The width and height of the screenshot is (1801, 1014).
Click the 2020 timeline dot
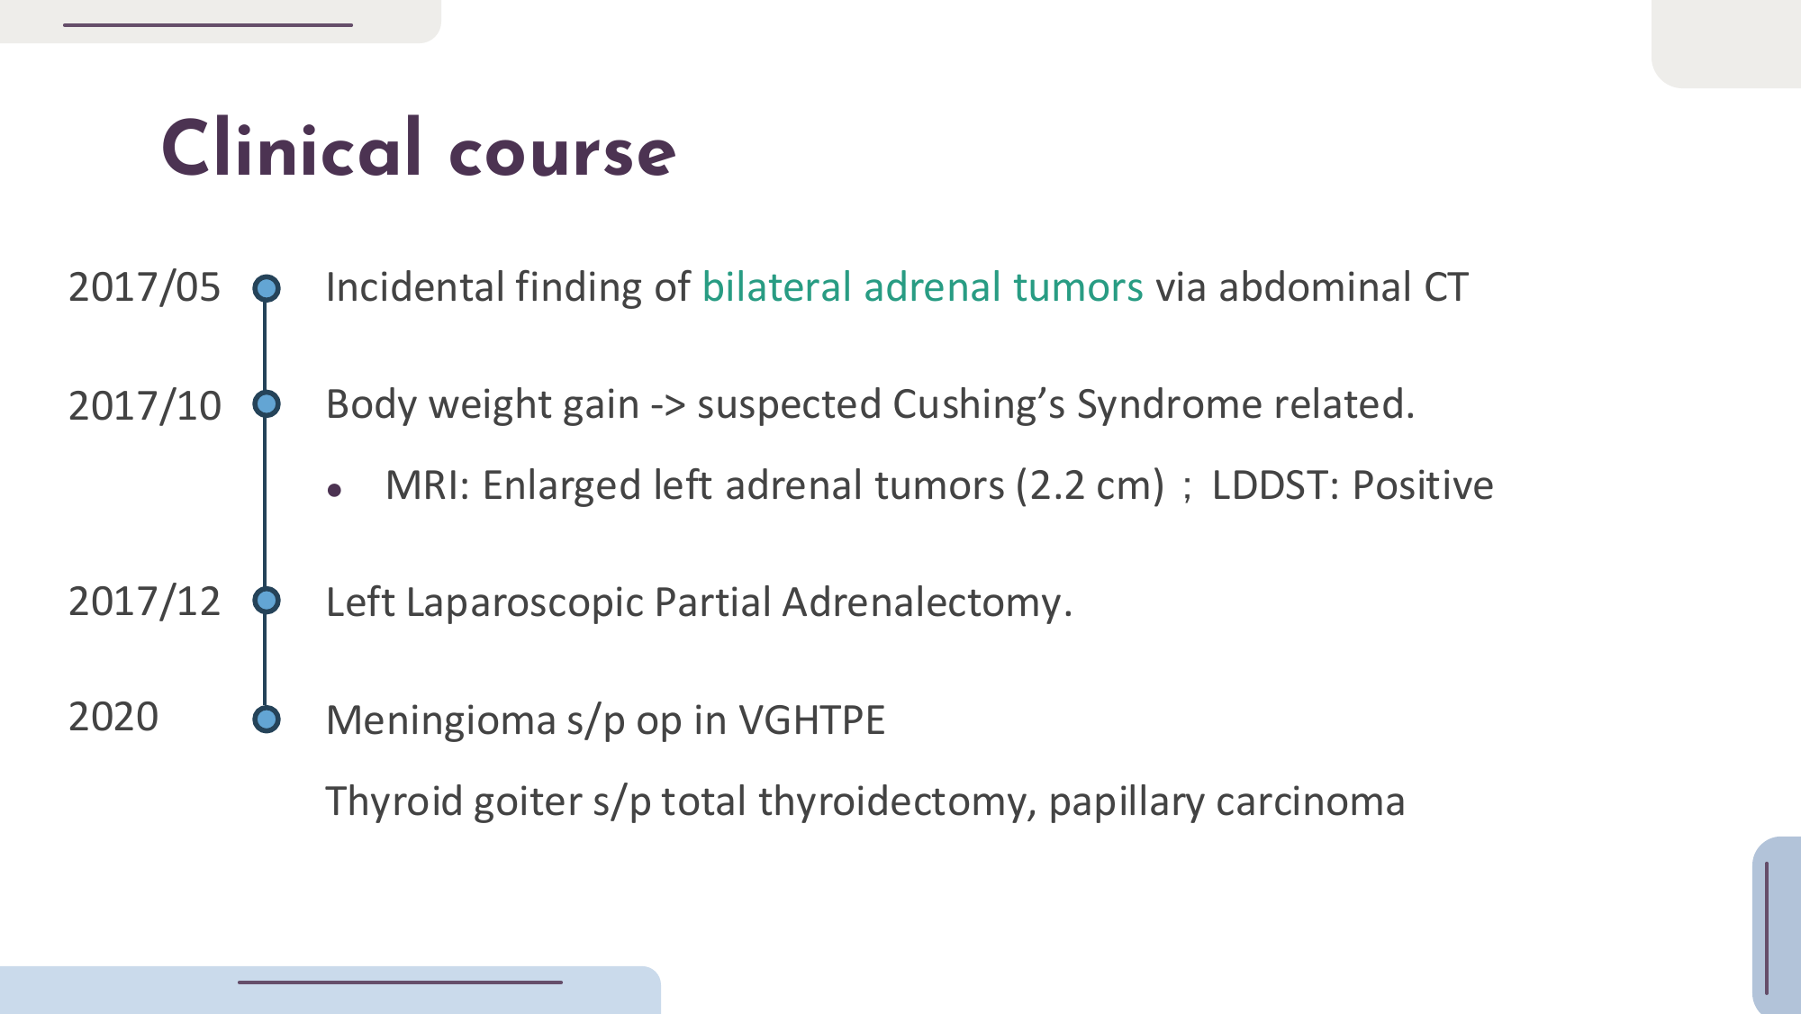266,720
